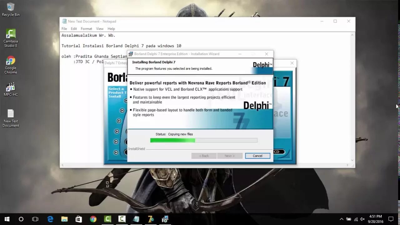Click the disabled Back button in wizard
400x225 pixels.
click(204, 156)
